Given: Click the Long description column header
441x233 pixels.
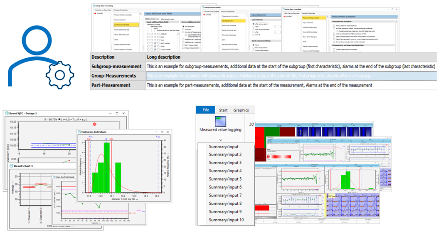Looking at the screenshot, I should pos(291,57).
